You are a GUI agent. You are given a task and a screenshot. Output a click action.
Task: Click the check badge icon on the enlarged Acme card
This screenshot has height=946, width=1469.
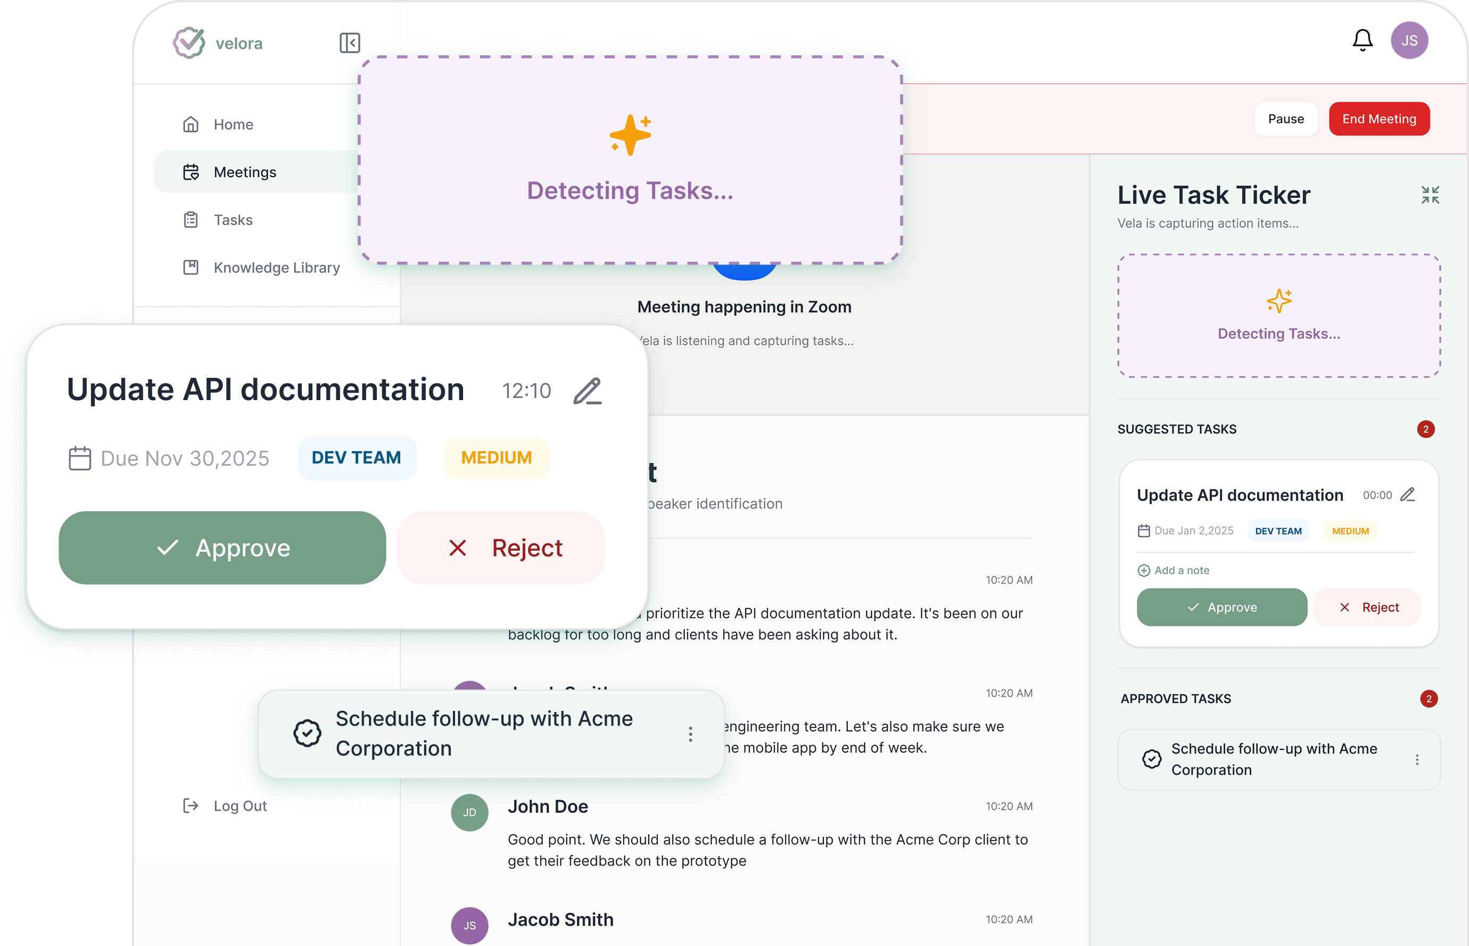[x=307, y=733]
